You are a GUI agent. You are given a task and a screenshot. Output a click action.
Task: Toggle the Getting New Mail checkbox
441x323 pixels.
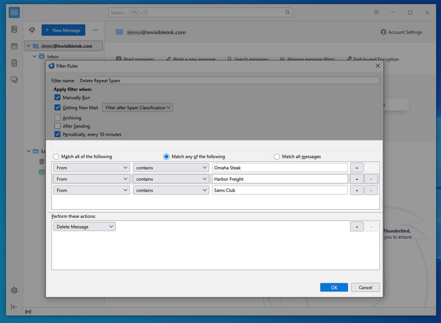tap(57, 108)
